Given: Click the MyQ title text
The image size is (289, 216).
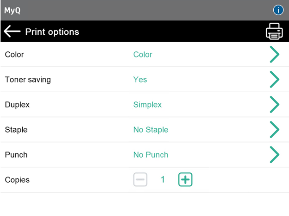Looking at the screenshot, I should 13,10.
